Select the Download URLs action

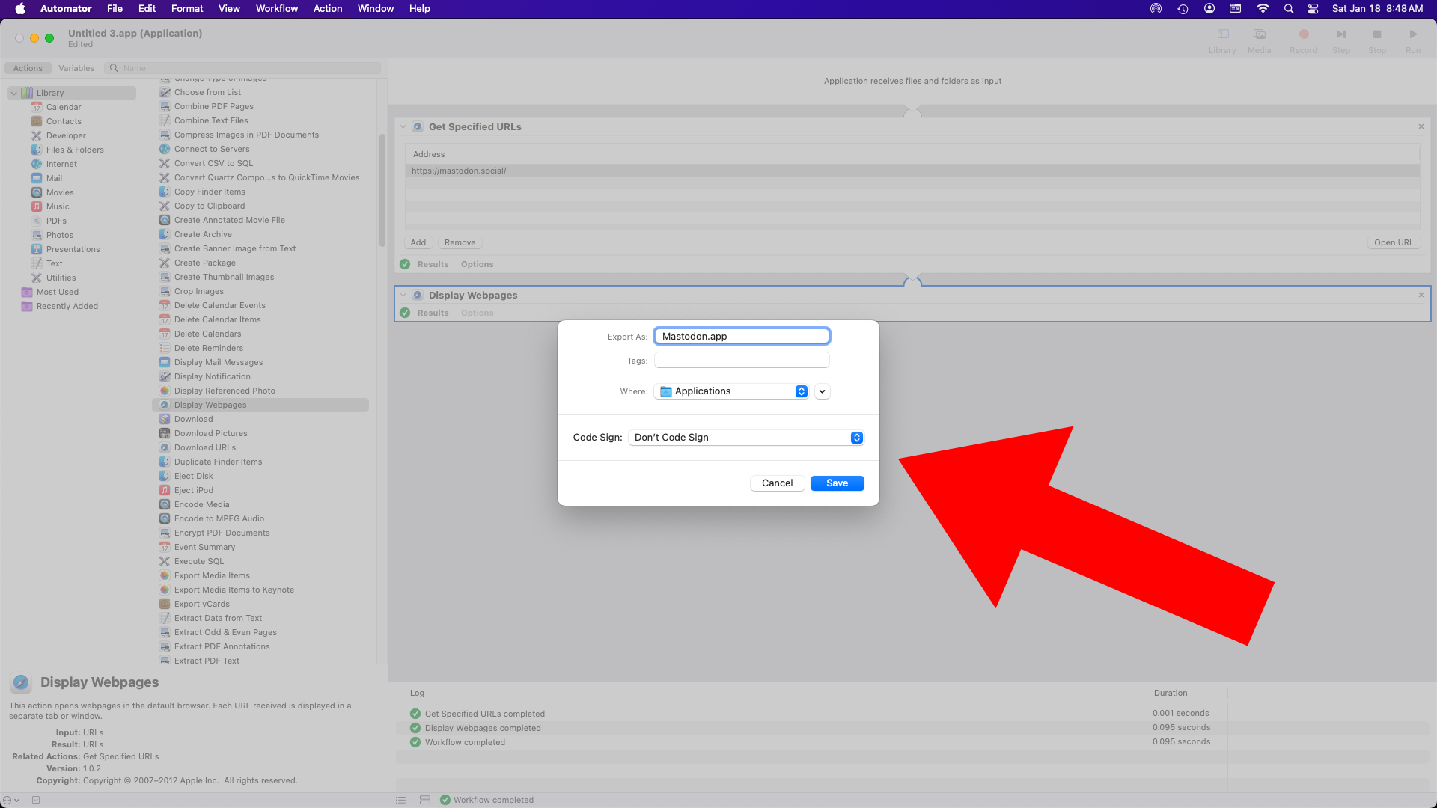point(205,447)
